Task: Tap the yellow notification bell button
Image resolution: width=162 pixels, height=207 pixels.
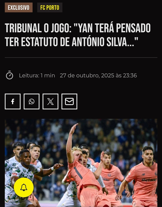Action: 24,187
